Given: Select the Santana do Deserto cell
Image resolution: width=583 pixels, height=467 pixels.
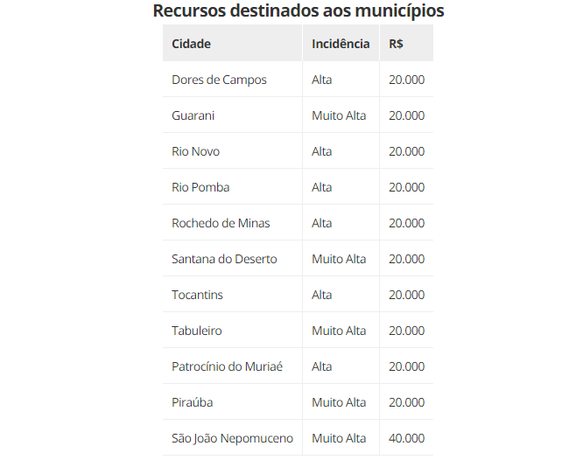Looking at the screenshot, I should (x=224, y=259).
